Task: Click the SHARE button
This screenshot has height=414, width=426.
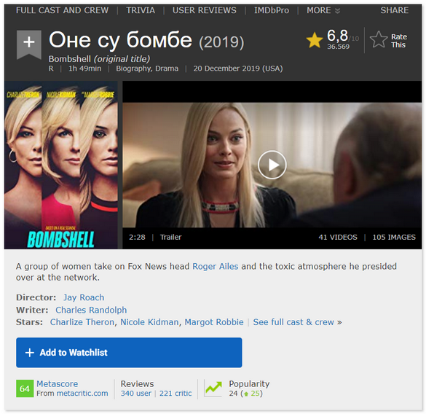Action: coord(394,10)
